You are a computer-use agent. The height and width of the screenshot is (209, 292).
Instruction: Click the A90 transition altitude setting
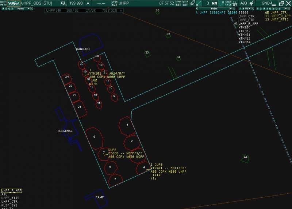(243, 3)
